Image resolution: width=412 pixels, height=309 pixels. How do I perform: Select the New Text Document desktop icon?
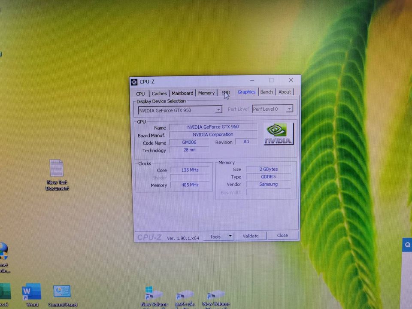pyautogui.click(x=57, y=175)
